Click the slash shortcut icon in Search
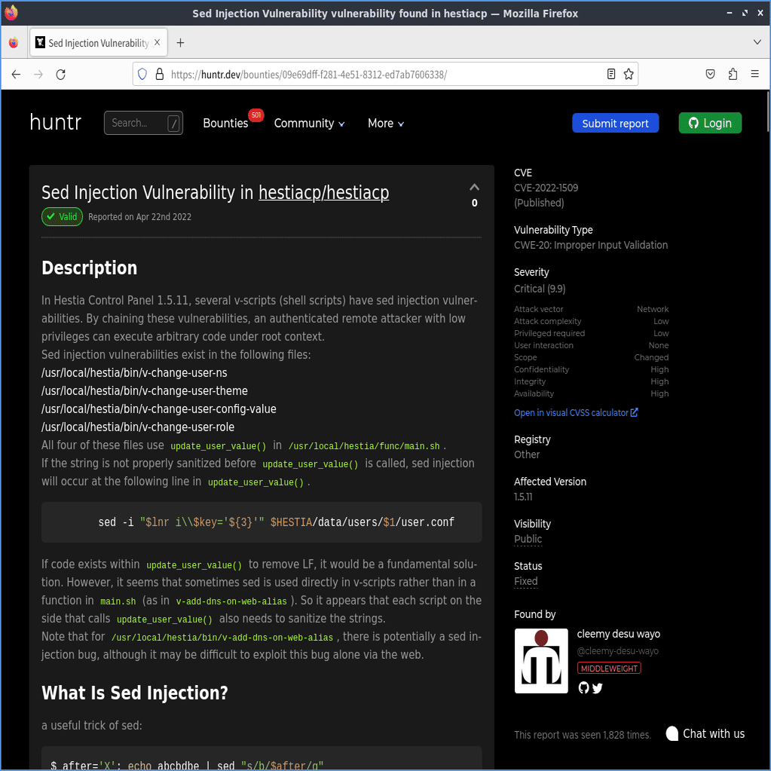This screenshot has height=771, width=771. click(x=173, y=123)
